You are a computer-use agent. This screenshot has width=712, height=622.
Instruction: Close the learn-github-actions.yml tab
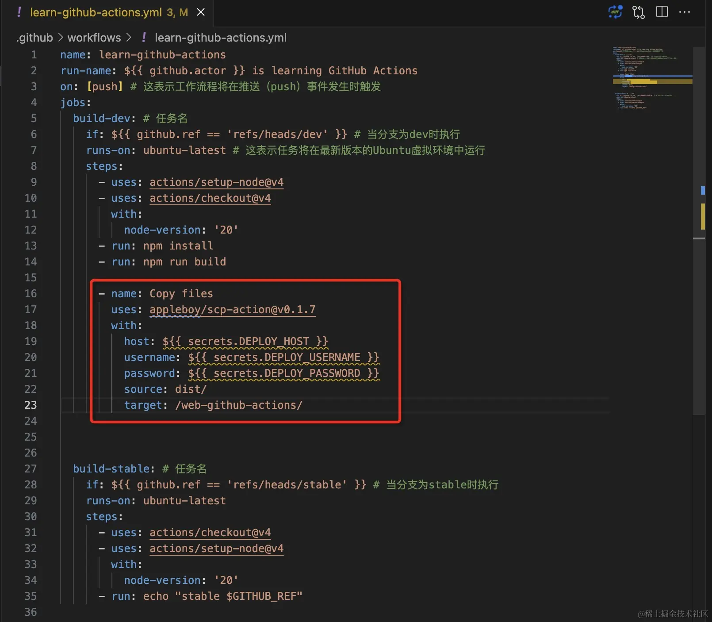click(x=201, y=12)
